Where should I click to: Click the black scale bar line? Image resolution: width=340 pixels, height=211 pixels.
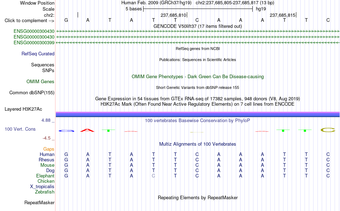point(198,9)
